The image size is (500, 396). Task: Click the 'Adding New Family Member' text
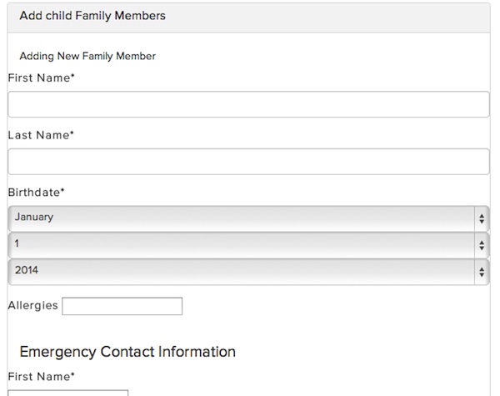[x=87, y=57]
